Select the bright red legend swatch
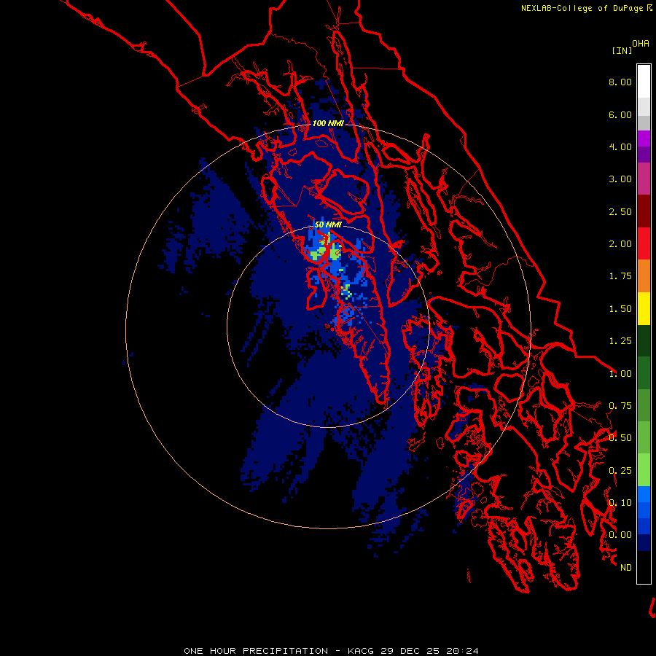The height and width of the screenshot is (656, 656). 644,243
